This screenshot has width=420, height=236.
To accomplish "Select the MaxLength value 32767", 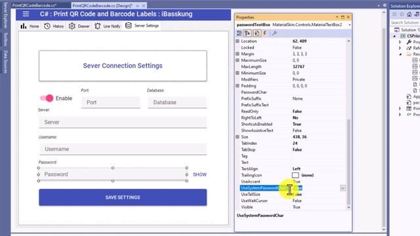I will pyautogui.click(x=298, y=67).
